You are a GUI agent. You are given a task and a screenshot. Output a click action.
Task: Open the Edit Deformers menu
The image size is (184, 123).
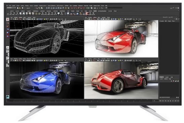point(60,6)
